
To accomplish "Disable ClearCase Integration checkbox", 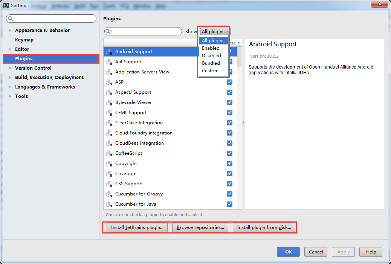I will tap(229, 123).
